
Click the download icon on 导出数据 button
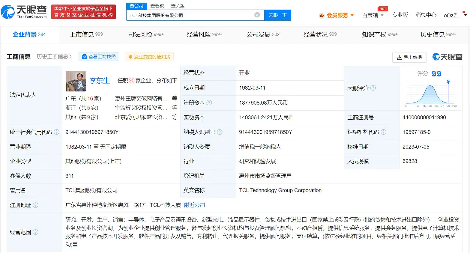coord(399,57)
